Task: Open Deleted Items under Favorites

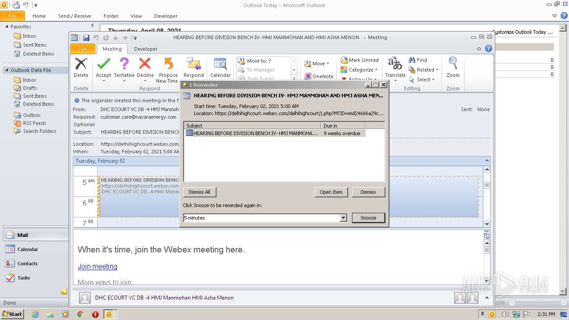Action: (x=38, y=54)
